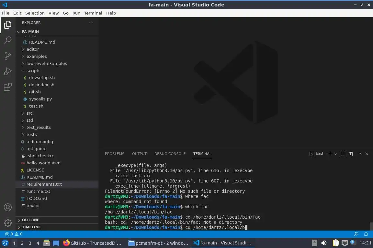Open the Extensions view

click(8, 87)
